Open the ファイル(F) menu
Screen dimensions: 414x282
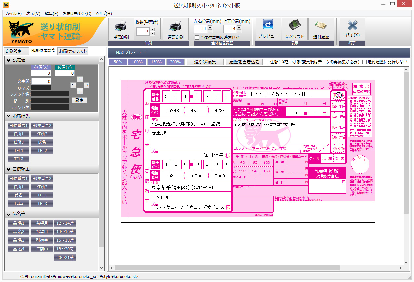[x=13, y=14]
